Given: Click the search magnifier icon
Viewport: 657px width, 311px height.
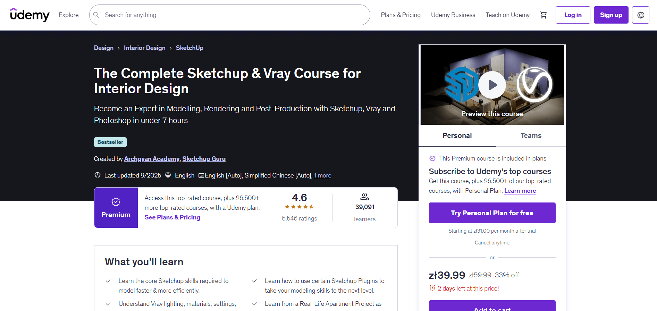Looking at the screenshot, I should (x=96, y=15).
